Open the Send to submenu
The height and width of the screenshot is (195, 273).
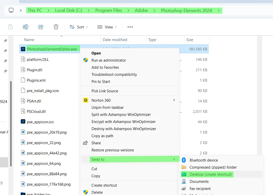130,159
